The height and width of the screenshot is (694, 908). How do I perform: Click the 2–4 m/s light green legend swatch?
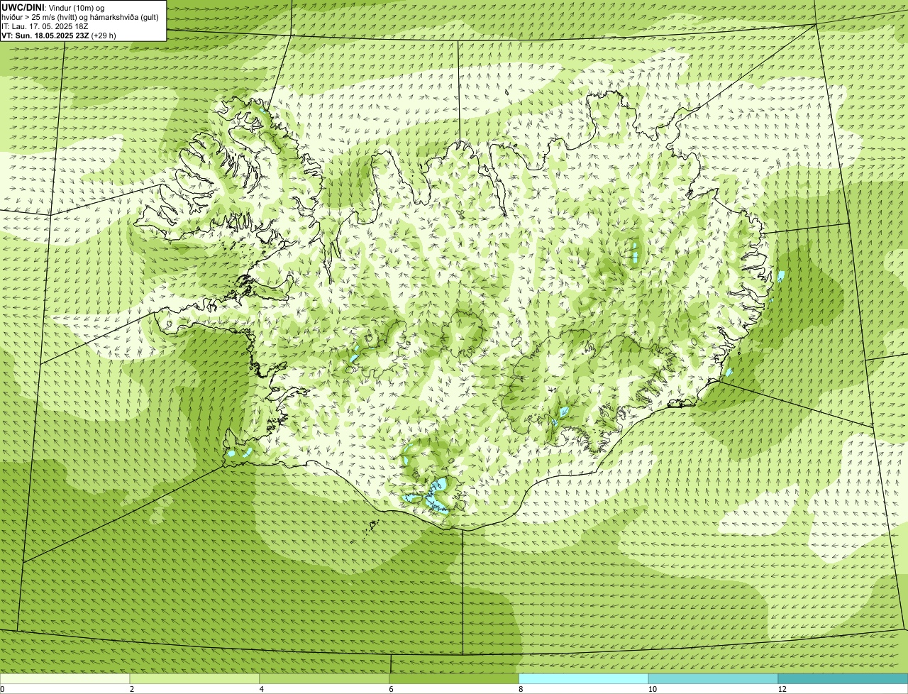click(194, 679)
